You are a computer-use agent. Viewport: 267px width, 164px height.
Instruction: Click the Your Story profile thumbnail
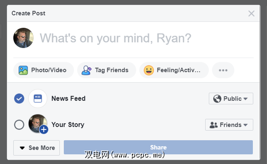pos(37,123)
